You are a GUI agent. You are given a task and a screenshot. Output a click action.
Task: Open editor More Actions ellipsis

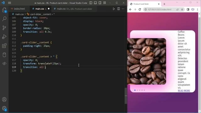point(123,9)
